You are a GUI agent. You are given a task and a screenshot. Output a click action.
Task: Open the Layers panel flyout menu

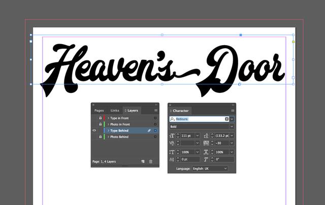coord(156,111)
